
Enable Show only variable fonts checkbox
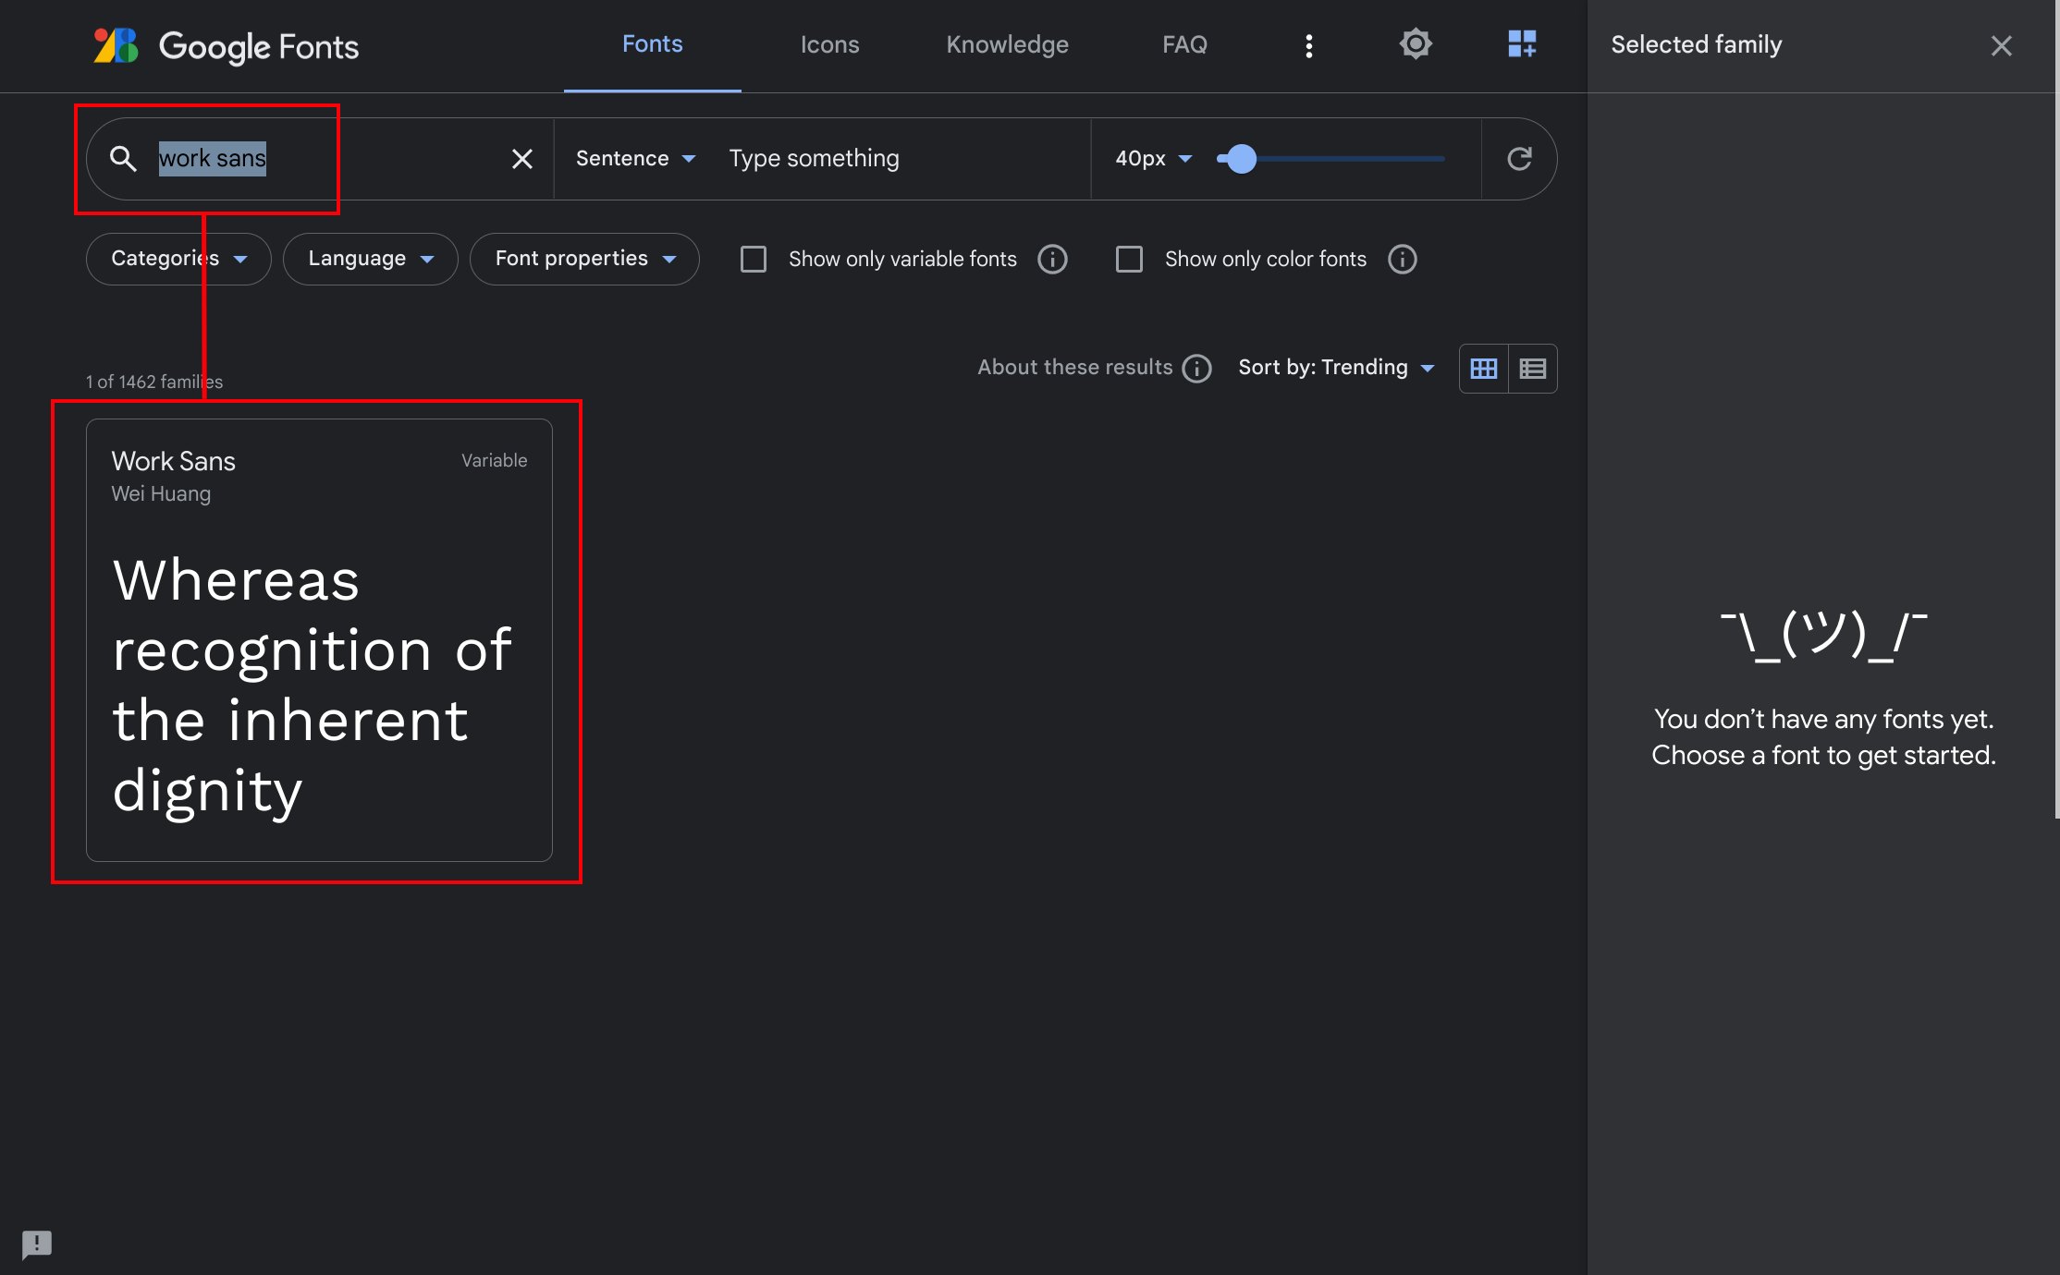[754, 260]
